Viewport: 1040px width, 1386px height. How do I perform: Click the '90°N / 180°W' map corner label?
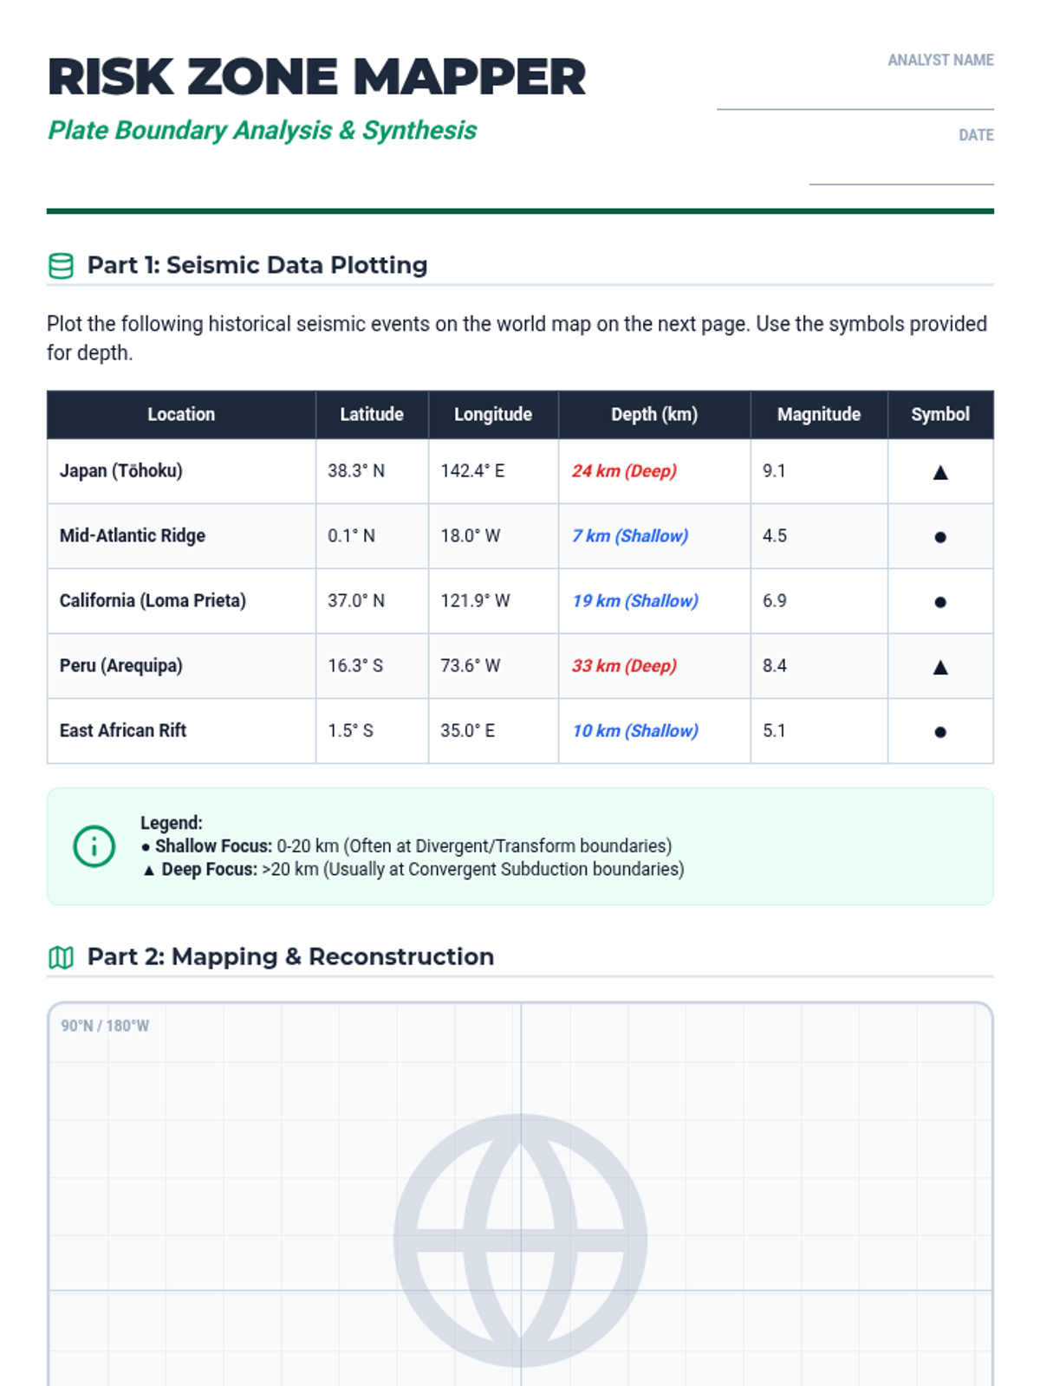pos(105,1027)
